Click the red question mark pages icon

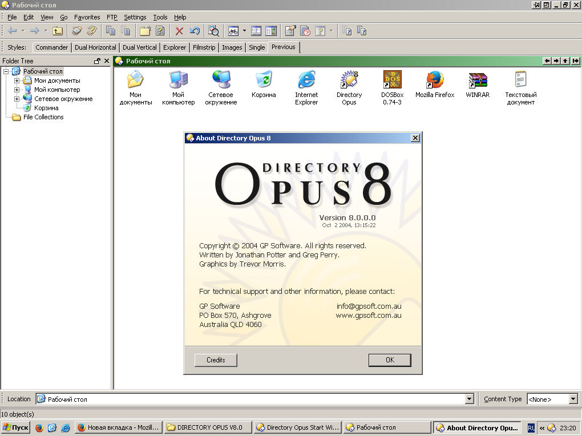click(x=305, y=31)
